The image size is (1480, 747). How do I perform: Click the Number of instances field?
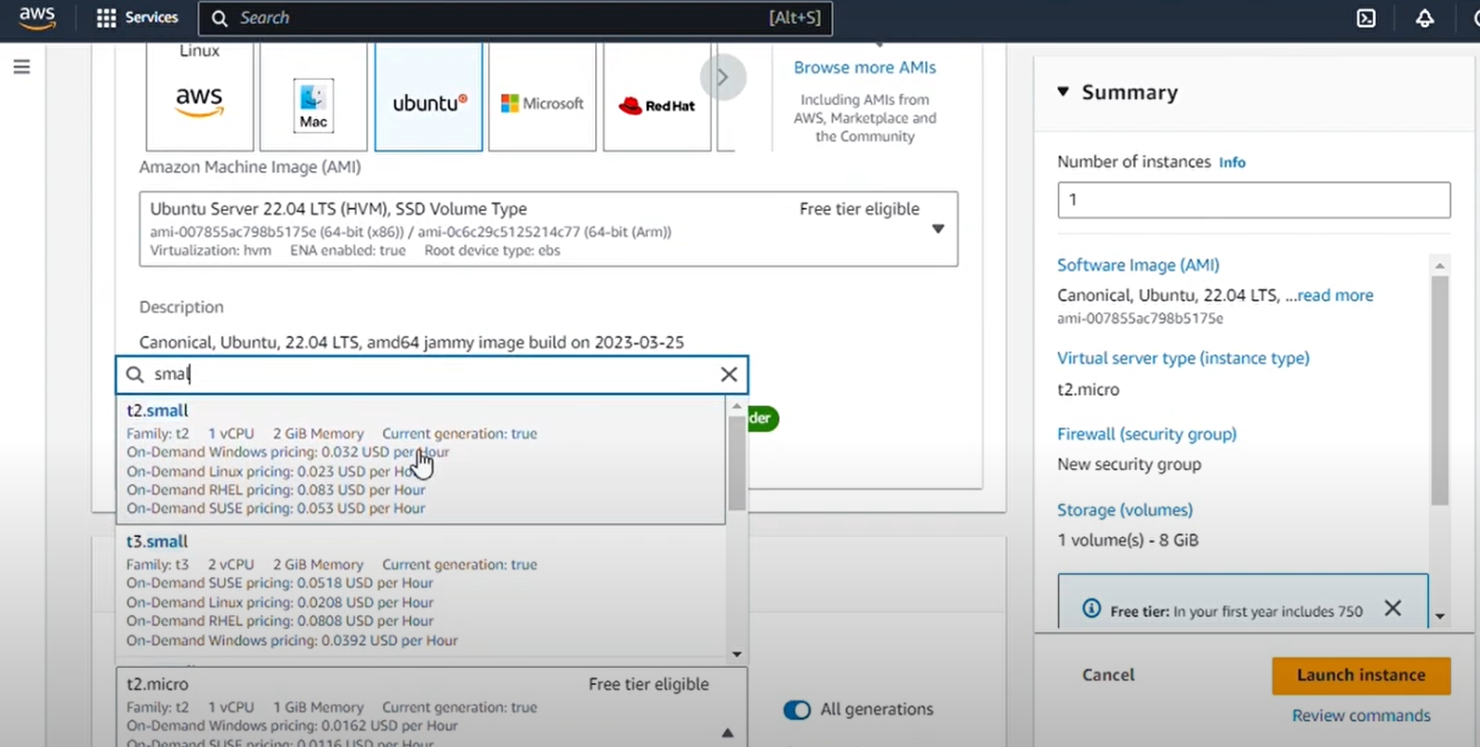click(1253, 200)
